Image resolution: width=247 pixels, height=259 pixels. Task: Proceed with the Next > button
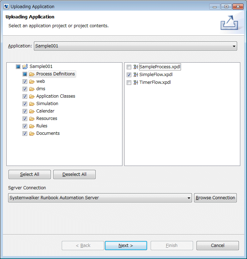126,246
